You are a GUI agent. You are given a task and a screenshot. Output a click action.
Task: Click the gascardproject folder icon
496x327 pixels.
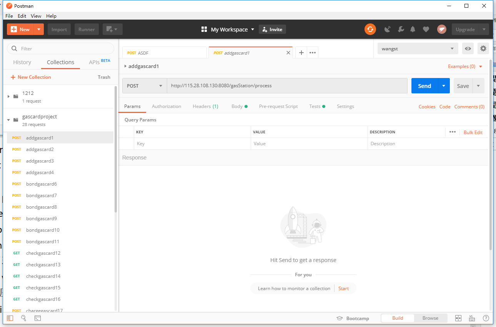click(x=16, y=120)
